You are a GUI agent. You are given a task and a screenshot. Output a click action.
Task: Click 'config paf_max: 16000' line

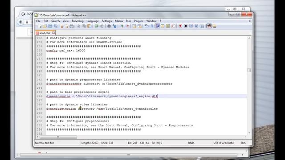pyautogui.click(x=65, y=50)
